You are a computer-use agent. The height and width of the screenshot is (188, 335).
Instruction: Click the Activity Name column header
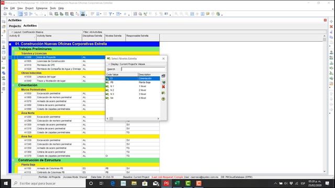tap(59, 37)
